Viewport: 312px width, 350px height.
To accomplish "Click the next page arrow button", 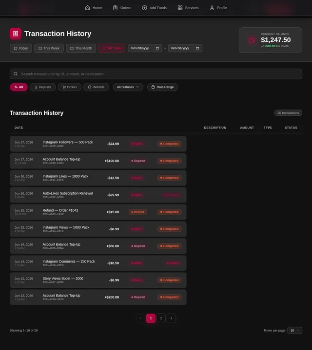I will [171, 318].
